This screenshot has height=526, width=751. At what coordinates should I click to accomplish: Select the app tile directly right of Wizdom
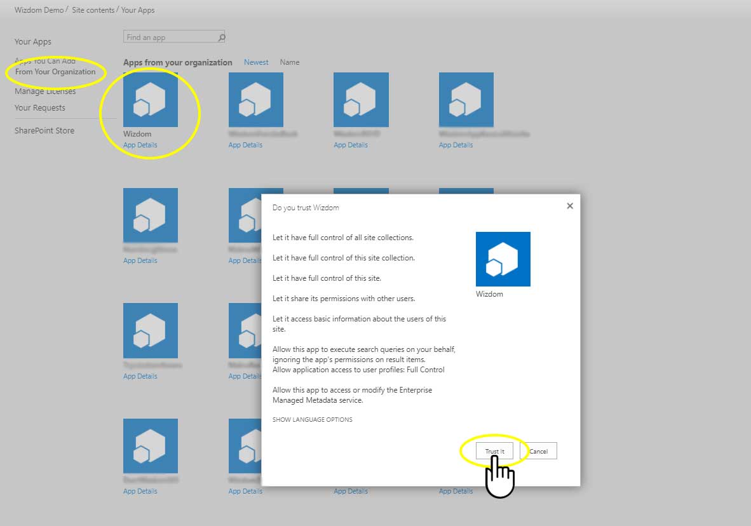pos(256,100)
